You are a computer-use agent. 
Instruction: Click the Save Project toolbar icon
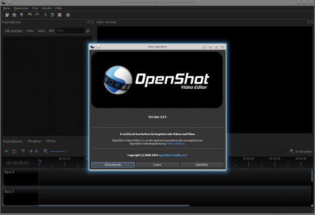[x=22, y=15]
